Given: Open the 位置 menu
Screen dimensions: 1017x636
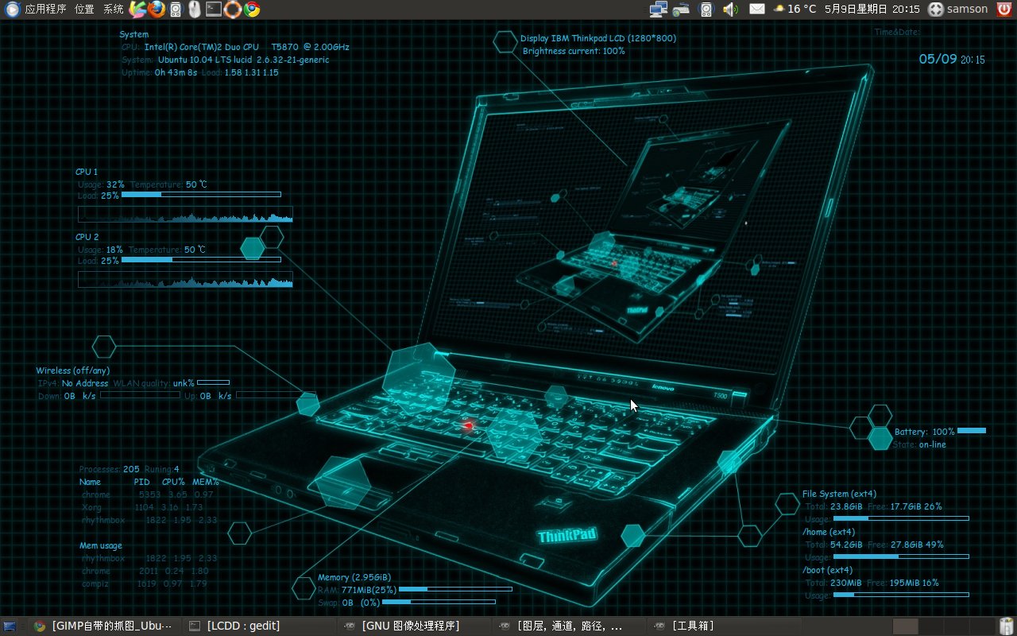Looking at the screenshot, I should tap(84, 10).
